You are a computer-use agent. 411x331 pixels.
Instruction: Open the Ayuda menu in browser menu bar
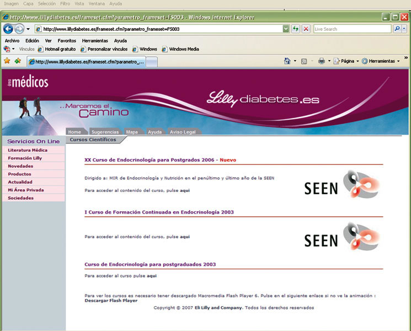coord(120,41)
